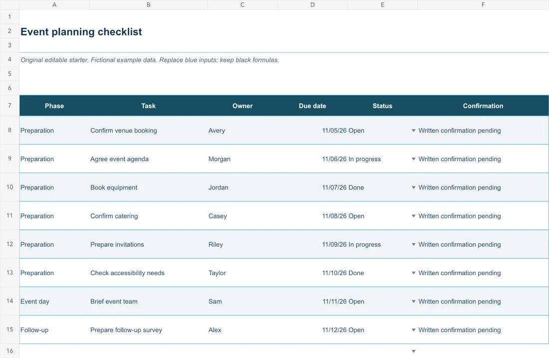Expand status dropdown for Brief event team
Viewport: 549px width, 358px height.
(414, 301)
